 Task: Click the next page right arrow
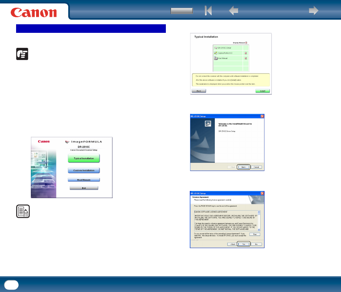313,10
